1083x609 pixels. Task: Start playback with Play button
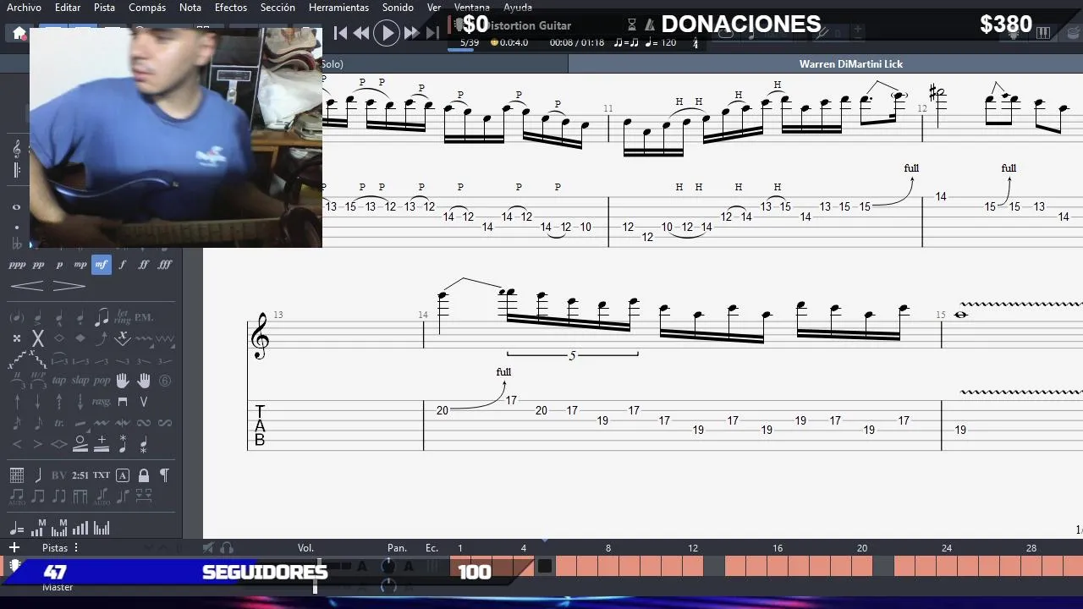(x=387, y=33)
